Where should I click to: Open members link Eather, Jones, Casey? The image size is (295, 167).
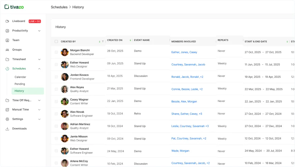coord(184,52)
